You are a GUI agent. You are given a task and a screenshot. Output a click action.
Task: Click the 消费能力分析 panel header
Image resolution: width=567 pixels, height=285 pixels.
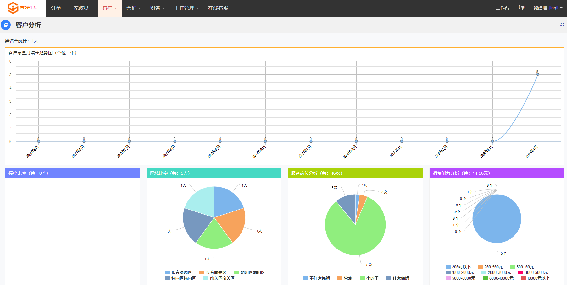click(497, 173)
